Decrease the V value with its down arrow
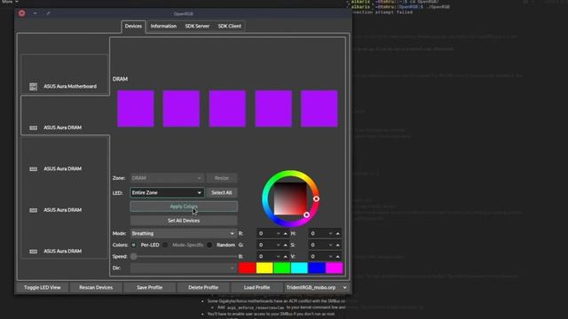Viewport: 568px width, 319px height. click(330, 257)
